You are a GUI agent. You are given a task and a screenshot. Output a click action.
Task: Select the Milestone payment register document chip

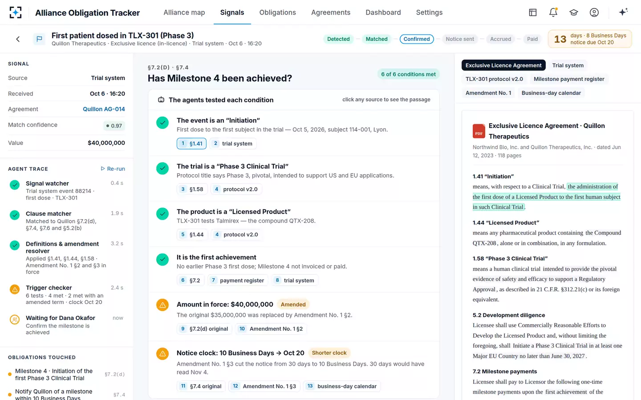(x=569, y=79)
